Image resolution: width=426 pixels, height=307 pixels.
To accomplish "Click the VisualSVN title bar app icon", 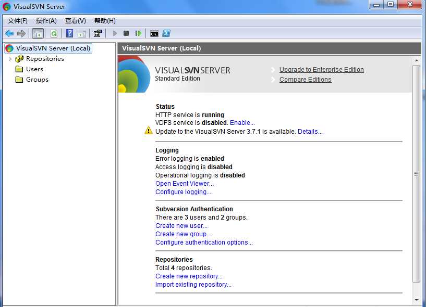I will (x=7, y=7).
